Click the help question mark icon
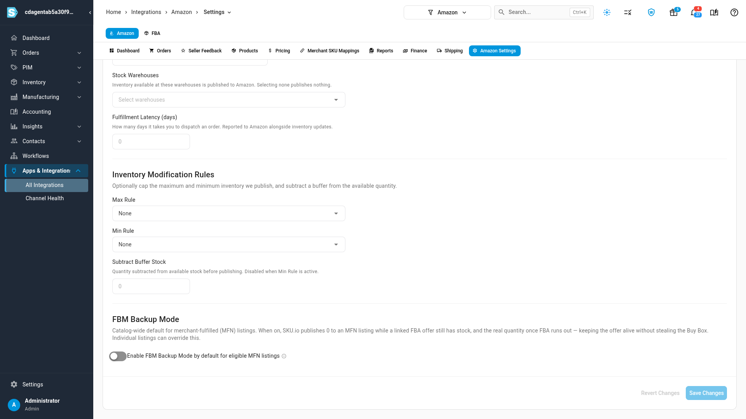Image resolution: width=746 pixels, height=419 pixels. [734, 12]
